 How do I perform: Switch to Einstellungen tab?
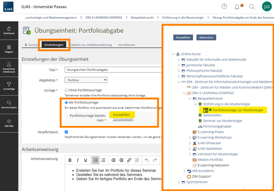coord(54,45)
